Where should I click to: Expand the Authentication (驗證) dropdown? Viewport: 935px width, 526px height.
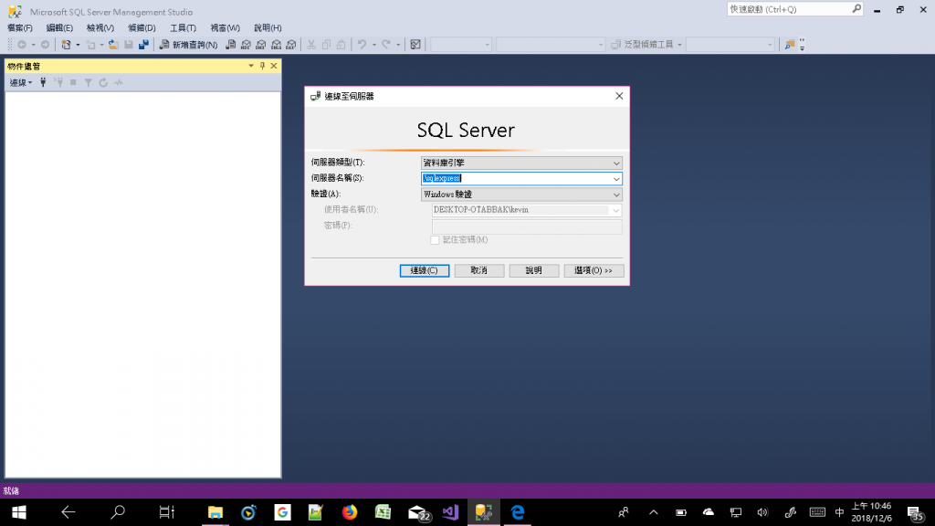[616, 195]
